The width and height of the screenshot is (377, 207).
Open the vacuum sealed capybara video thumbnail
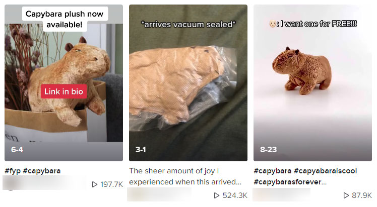tap(188, 83)
